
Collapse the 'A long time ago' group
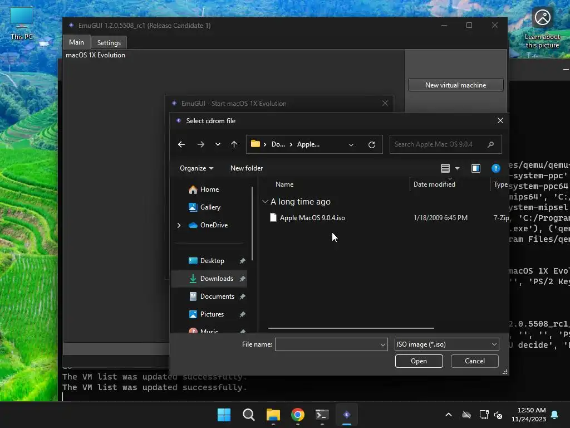click(265, 201)
